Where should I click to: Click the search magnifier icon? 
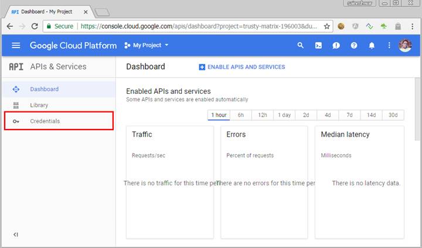(300, 45)
